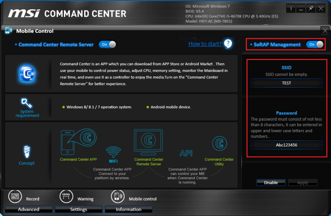The width and height of the screenshot is (331, 216).
Task: Click the 'Model: H97I AC (MS-7851)' text
Action: (x=209, y=21)
